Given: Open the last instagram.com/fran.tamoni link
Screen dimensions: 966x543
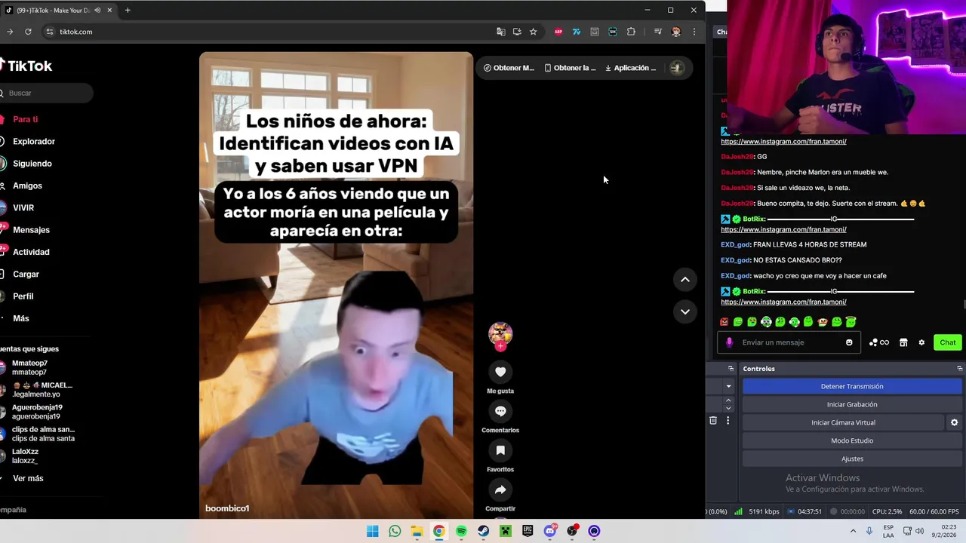Looking at the screenshot, I should [x=783, y=302].
